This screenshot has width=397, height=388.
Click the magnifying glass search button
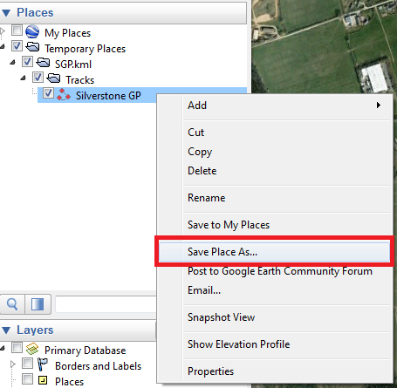click(x=12, y=304)
